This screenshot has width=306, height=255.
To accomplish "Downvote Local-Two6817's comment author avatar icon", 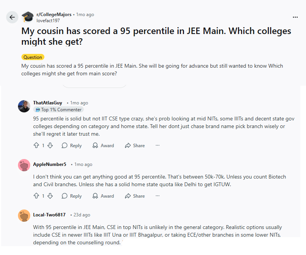I will [x=24, y=216].
